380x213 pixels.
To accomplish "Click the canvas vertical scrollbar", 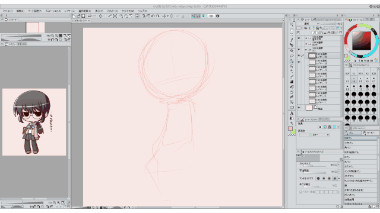I will [x=283, y=114].
